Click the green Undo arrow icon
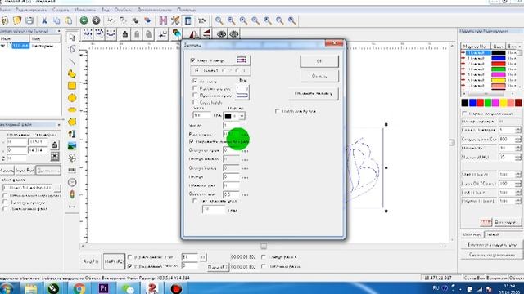524x294 pixels. (x=84, y=20)
